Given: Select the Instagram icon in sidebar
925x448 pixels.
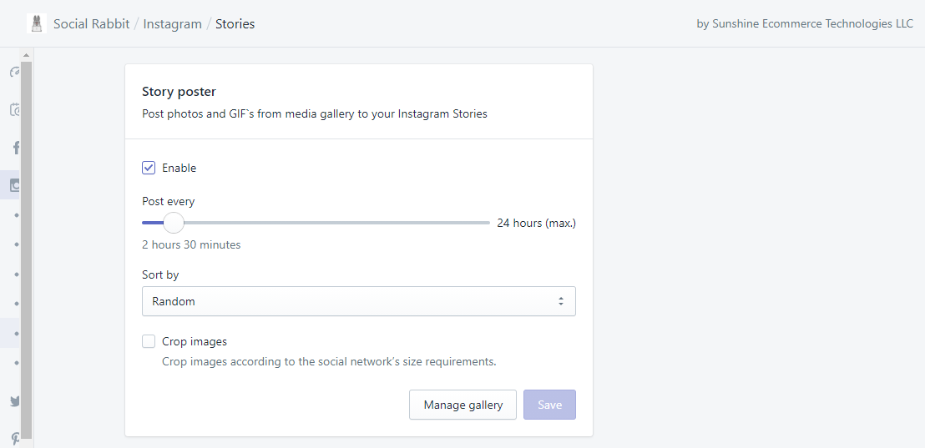Looking at the screenshot, I should (x=15, y=185).
